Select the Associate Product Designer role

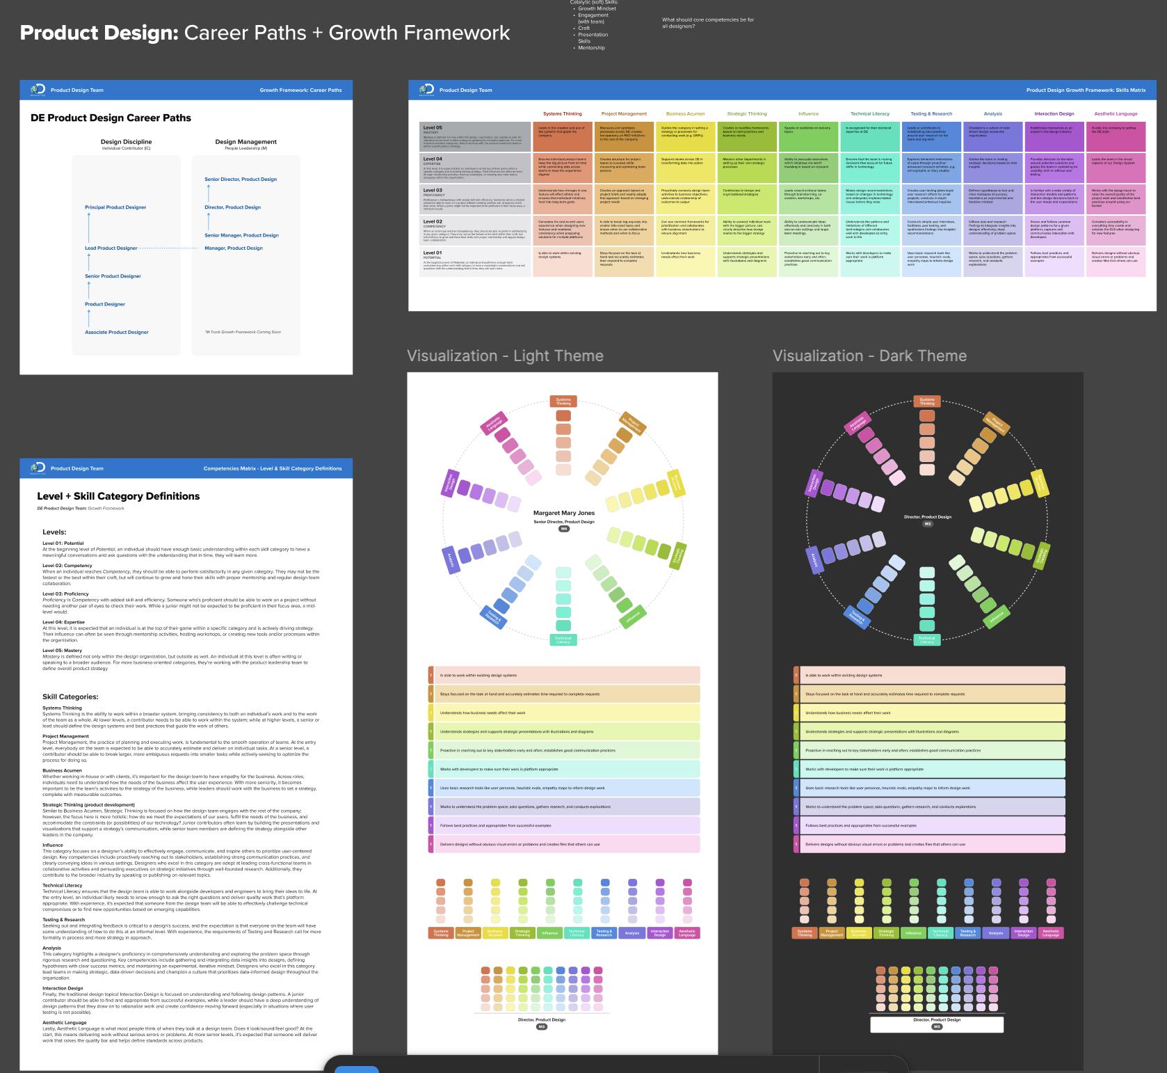[x=117, y=333]
